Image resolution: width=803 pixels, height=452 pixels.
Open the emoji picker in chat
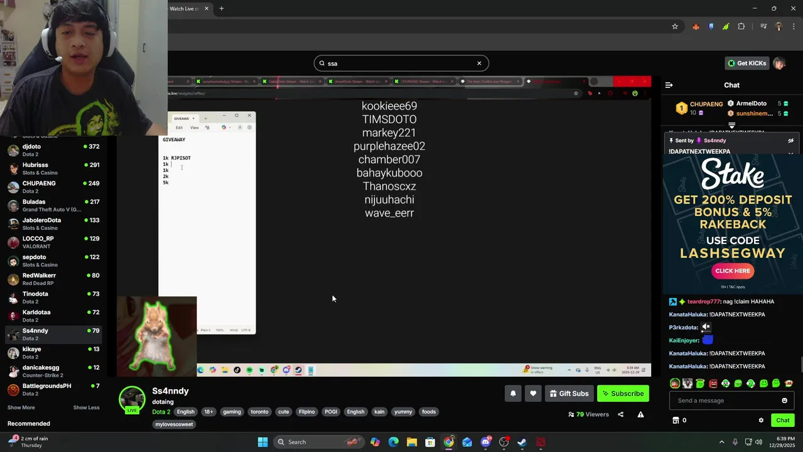coord(784,401)
